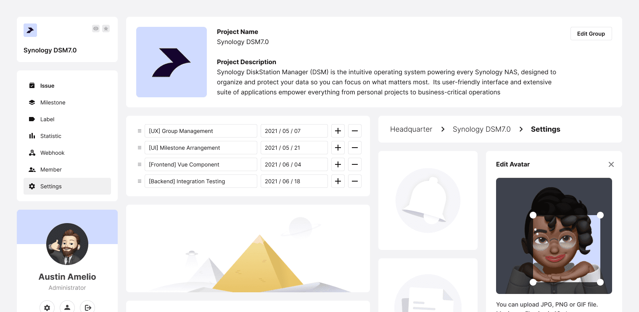Add a row after [UI] Milestone Arrangement
Screen dimensions: 639x312
pyautogui.click(x=338, y=148)
